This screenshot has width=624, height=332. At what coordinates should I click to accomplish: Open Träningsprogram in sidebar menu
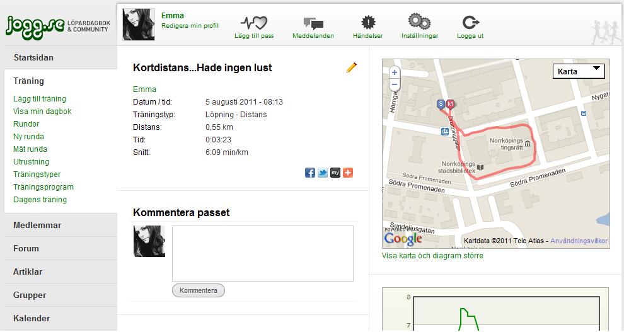tap(43, 187)
